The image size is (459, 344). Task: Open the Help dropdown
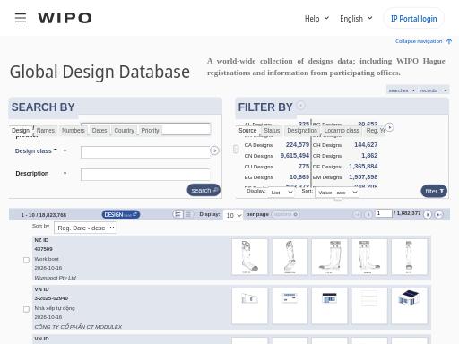point(316,19)
